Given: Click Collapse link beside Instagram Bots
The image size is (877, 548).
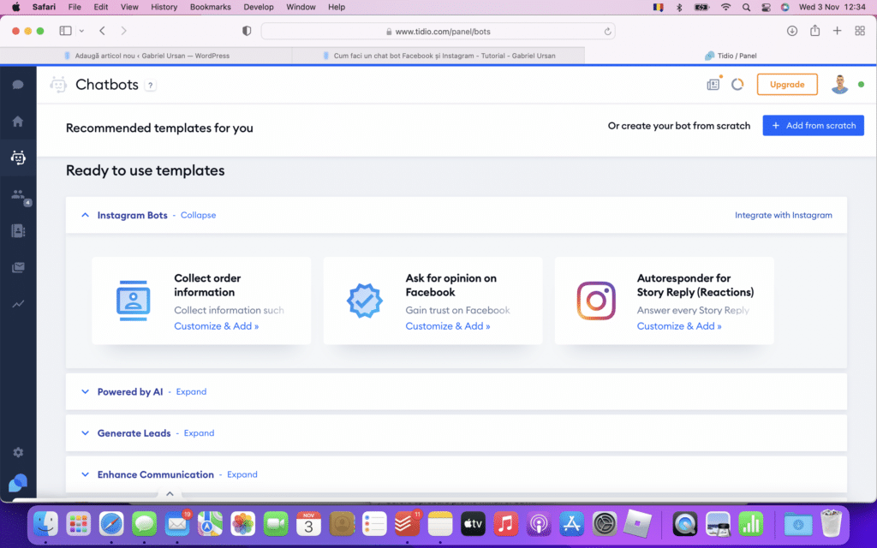Looking at the screenshot, I should [x=198, y=215].
